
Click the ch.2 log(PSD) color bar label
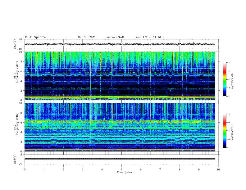tap(233, 132)
